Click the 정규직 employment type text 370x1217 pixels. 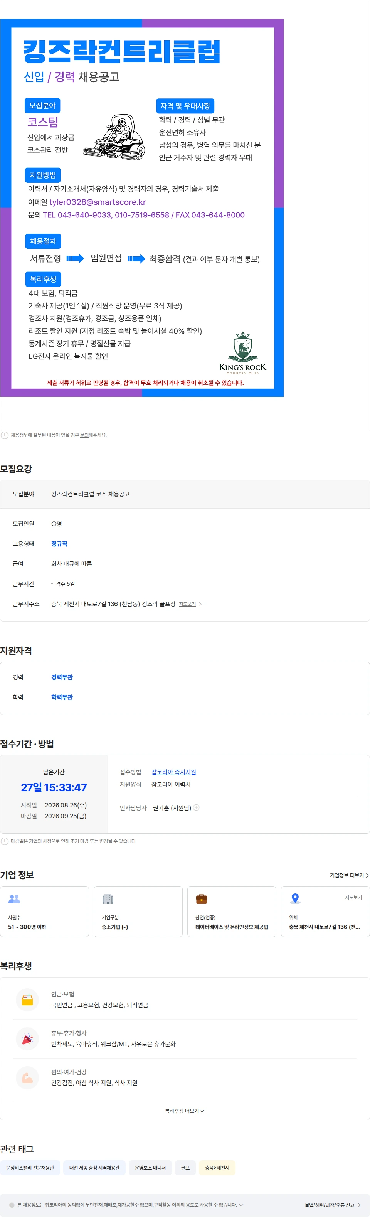(59, 544)
